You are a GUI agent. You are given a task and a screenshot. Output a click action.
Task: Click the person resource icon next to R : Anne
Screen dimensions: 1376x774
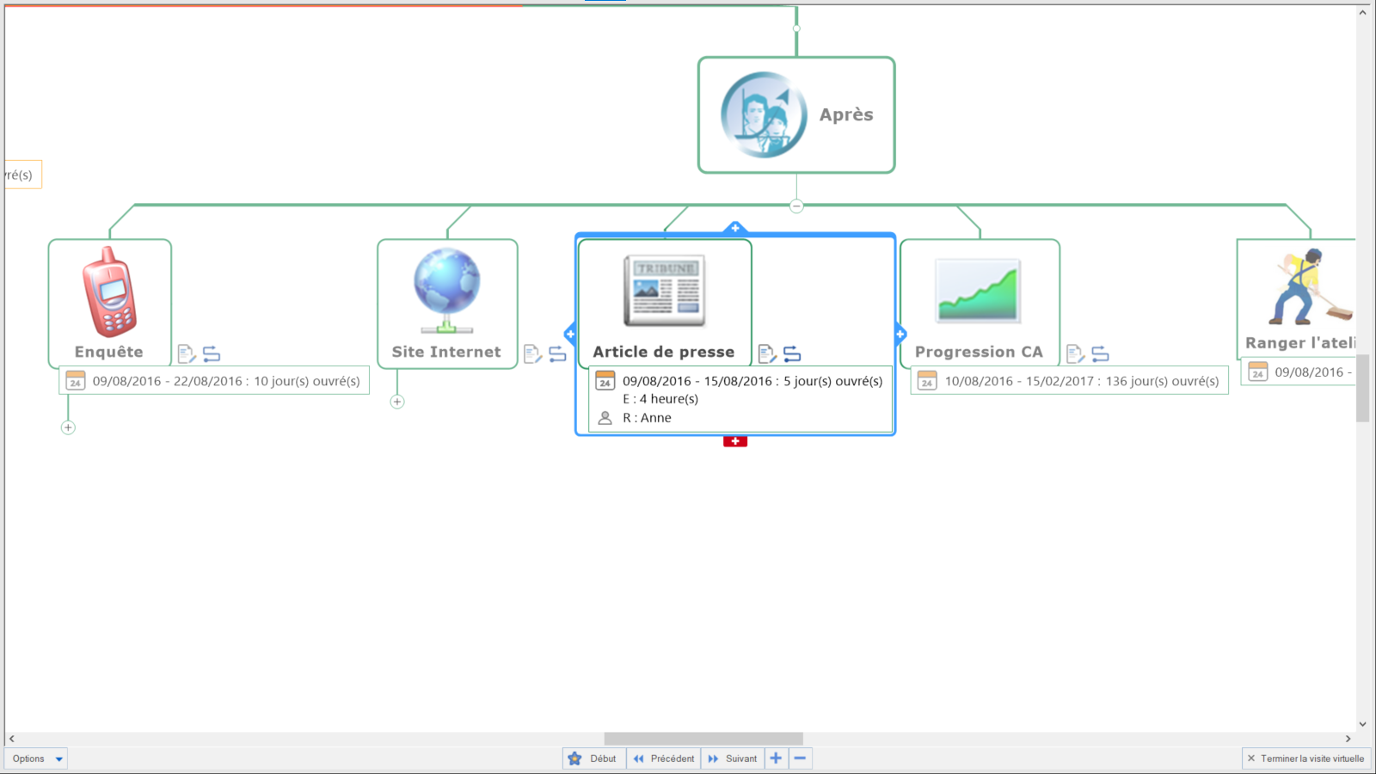pos(605,418)
